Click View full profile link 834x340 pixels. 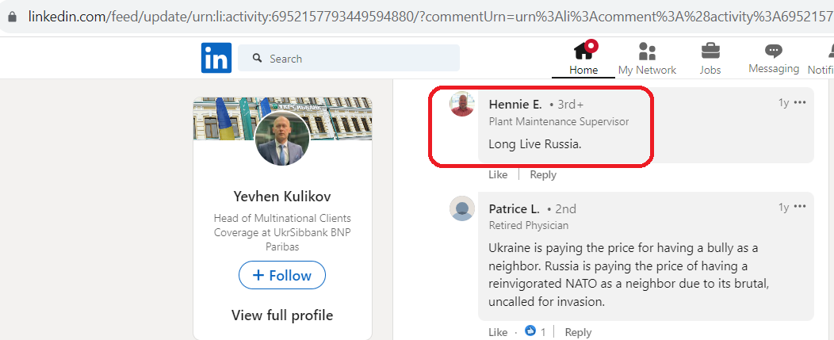282,315
